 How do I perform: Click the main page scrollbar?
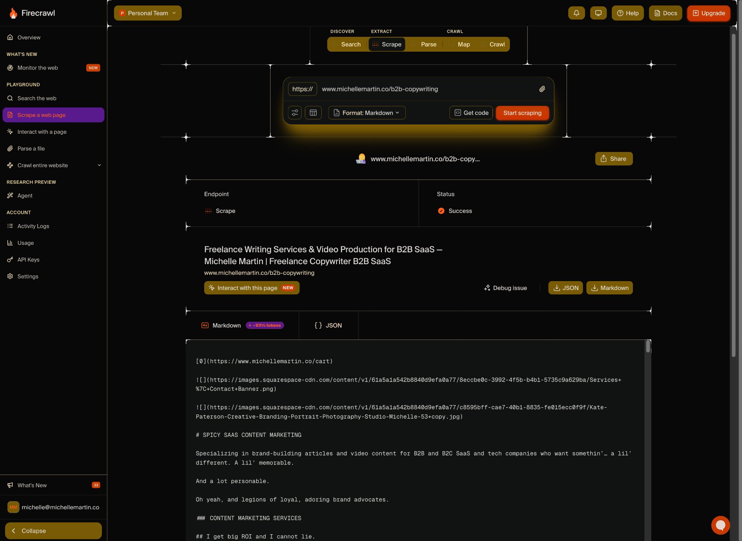pos(734,195)
